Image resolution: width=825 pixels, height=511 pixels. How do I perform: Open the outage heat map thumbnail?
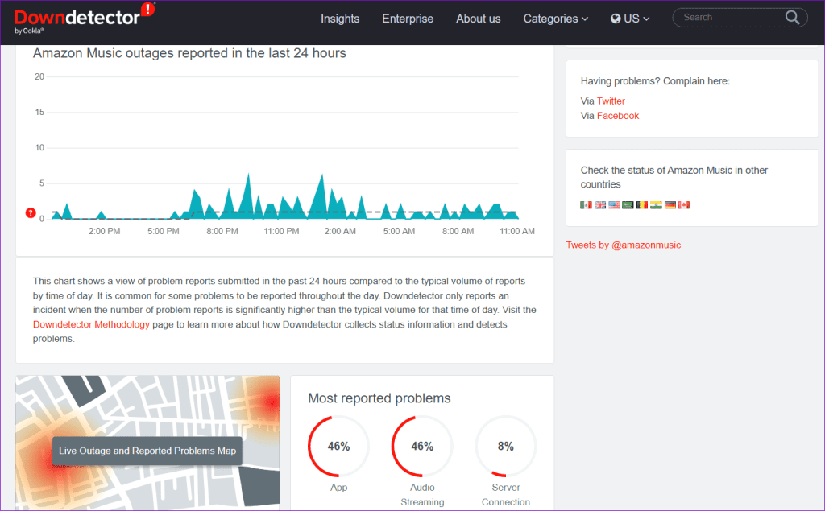pyautogui.click(x=147, y=443)
